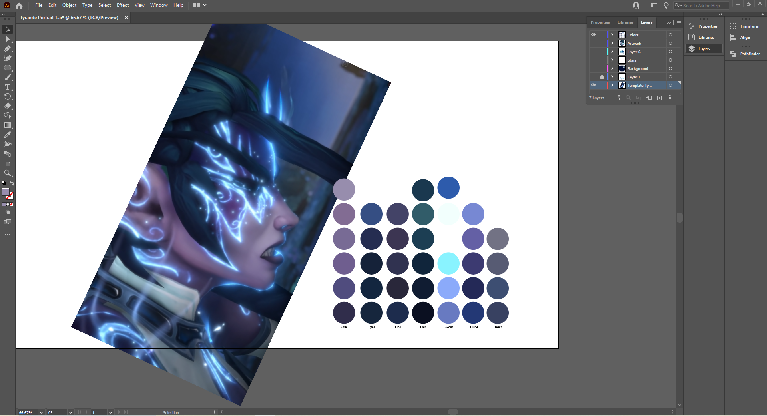
Task: Open the Edit Toolbar three-dots button
Action: click(8, 235)
